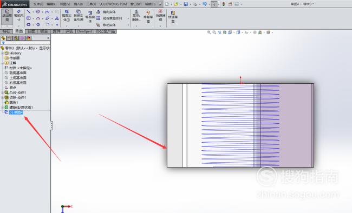Toggle the Rapid Sketch button
352x213 pixels.
click(x=173, y=17)
